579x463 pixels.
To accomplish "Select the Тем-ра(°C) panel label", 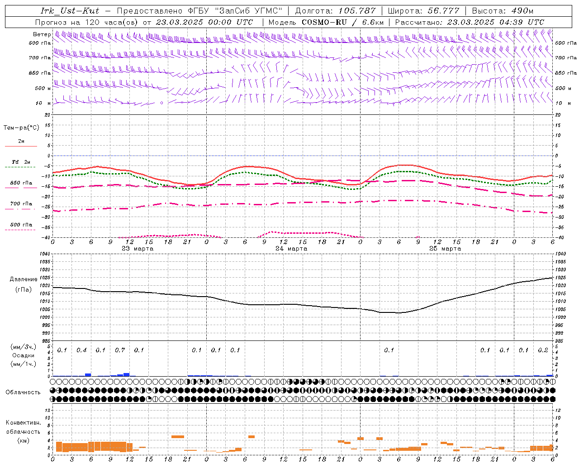I will coord(21,128).
